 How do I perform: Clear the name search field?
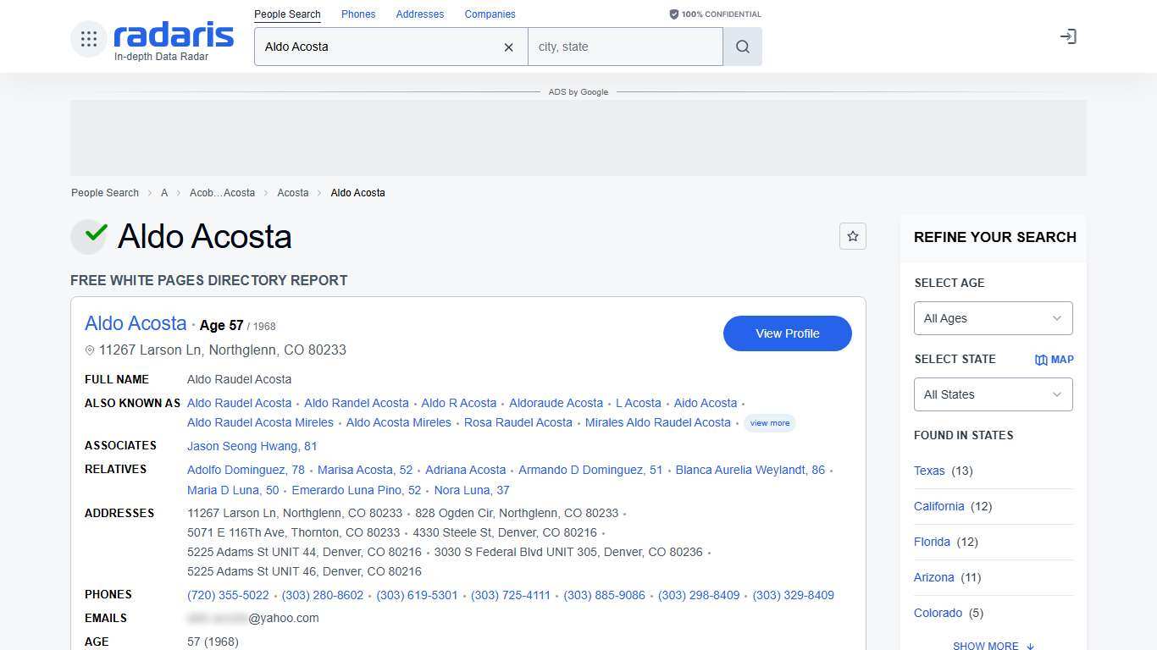pos(508,47)
